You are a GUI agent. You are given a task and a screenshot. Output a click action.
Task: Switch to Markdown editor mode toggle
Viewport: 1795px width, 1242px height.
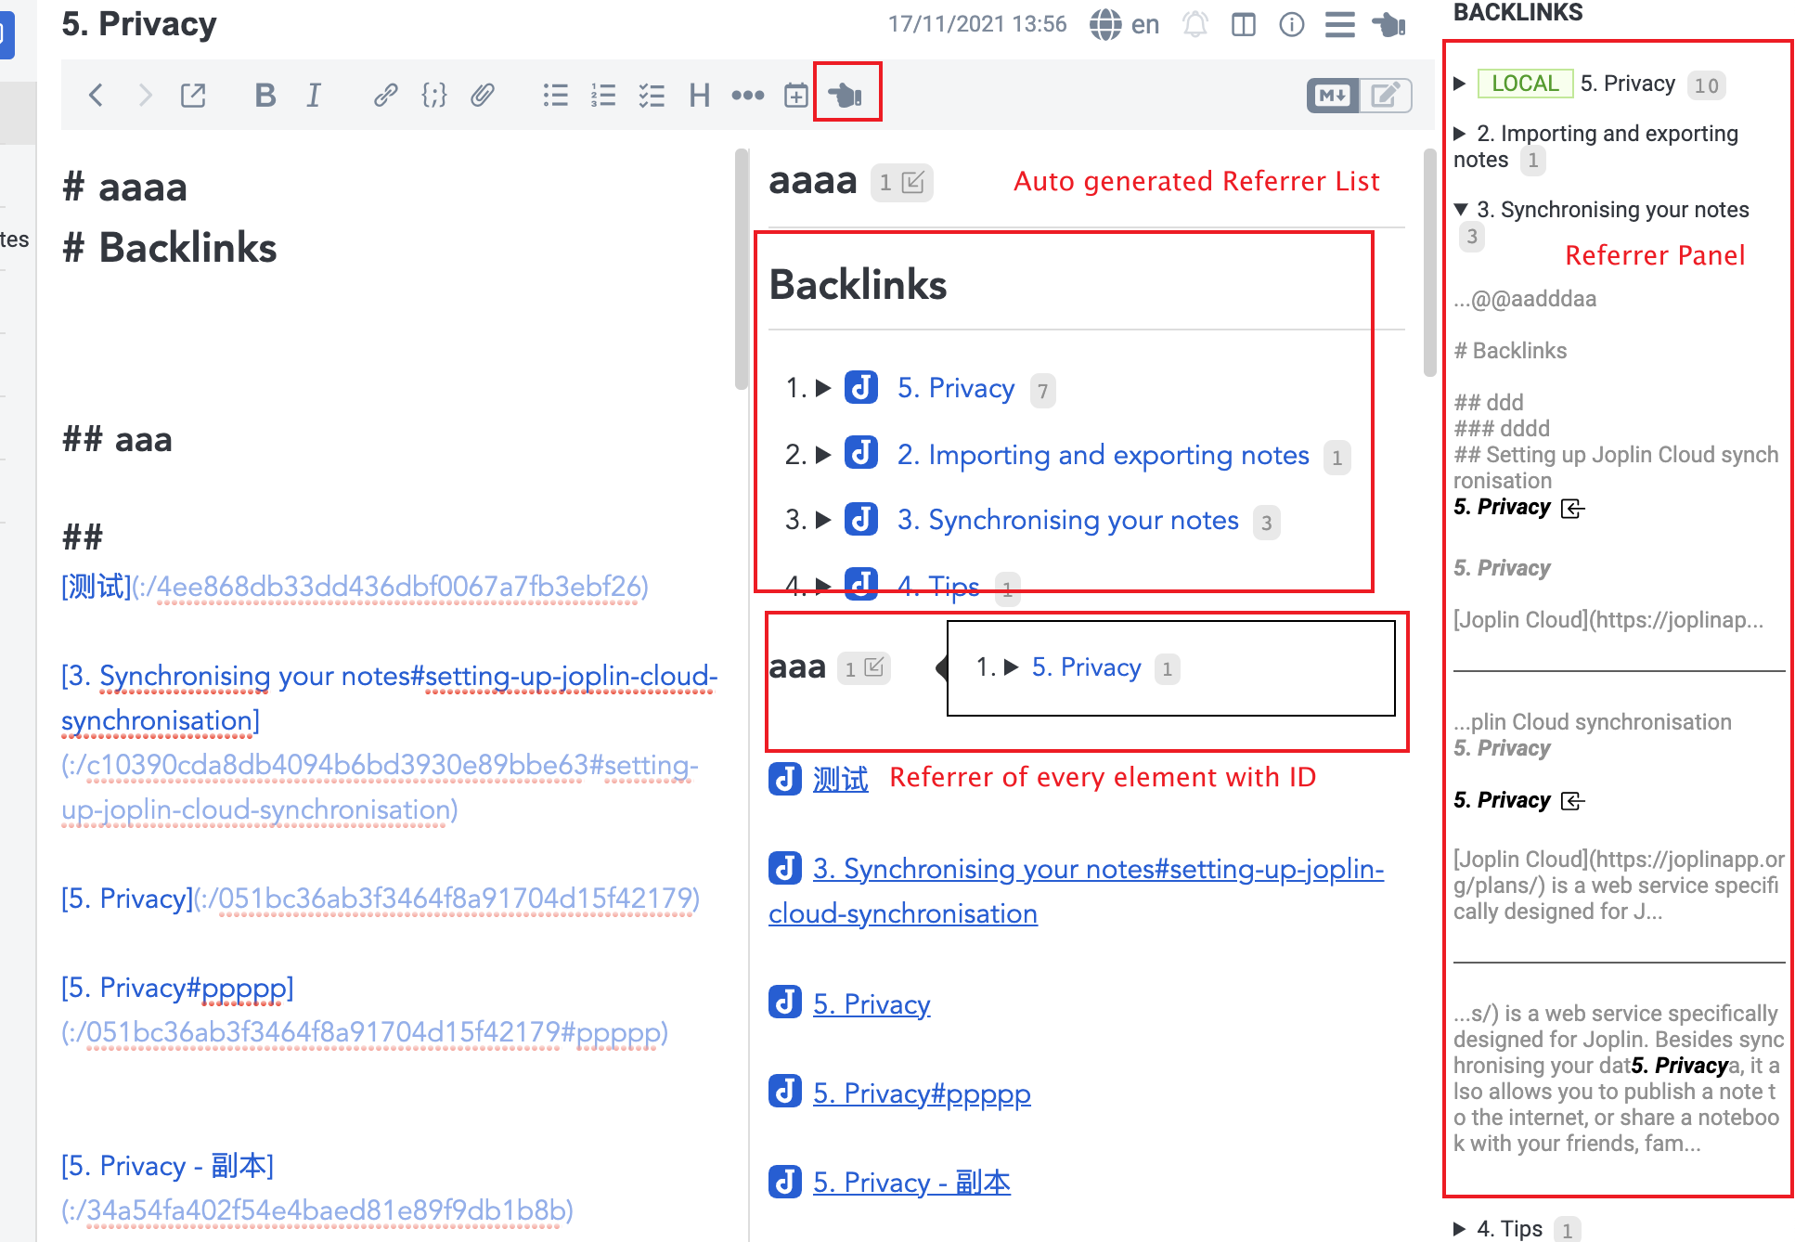1333,95
